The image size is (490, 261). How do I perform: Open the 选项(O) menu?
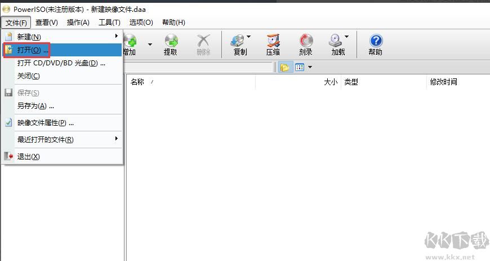tap(141, 23)
